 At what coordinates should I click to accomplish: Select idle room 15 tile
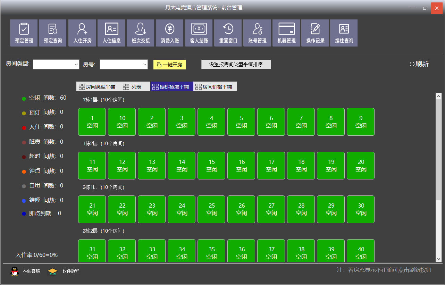pyautogui.click(x=212, y=166)
